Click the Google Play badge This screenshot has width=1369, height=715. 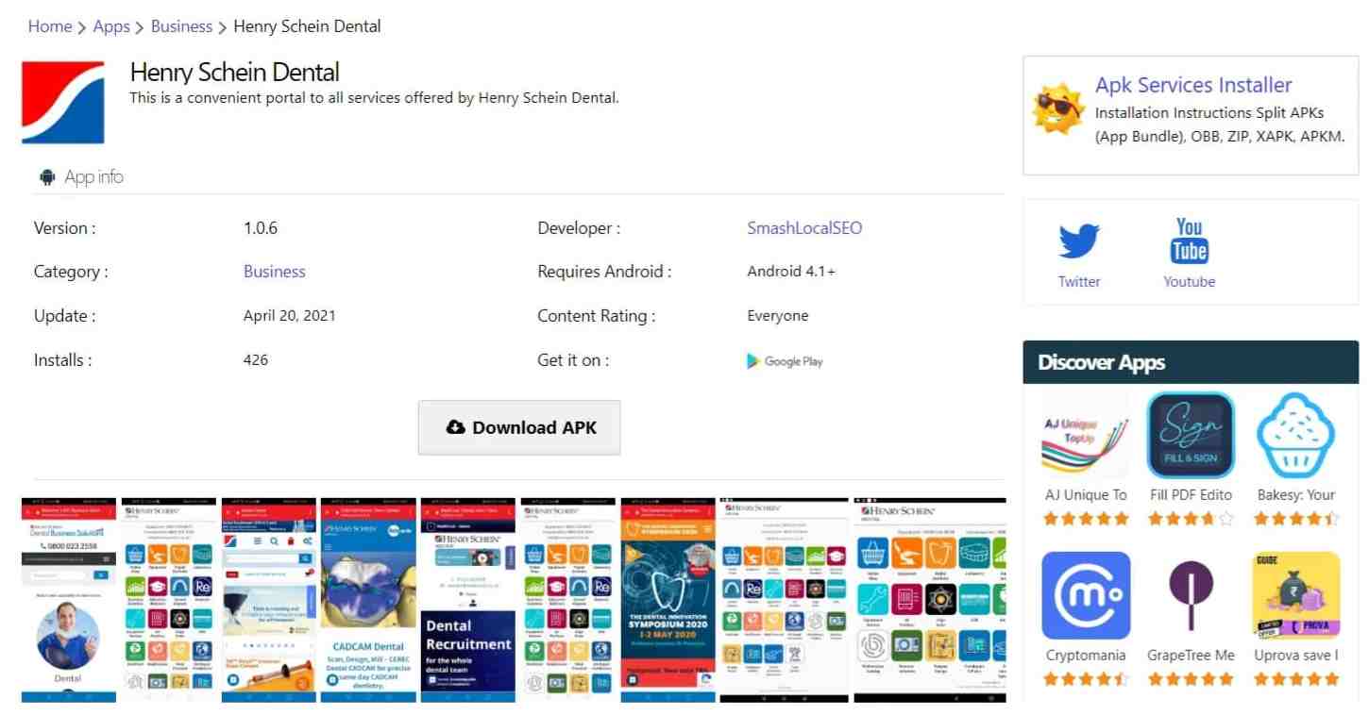point(785,361)
